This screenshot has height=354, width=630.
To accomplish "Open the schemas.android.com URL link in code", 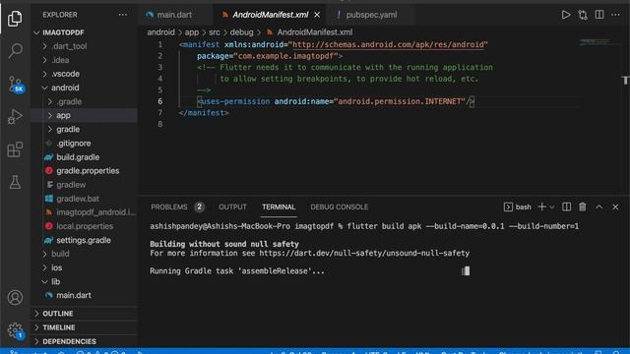I will (388, 44).
